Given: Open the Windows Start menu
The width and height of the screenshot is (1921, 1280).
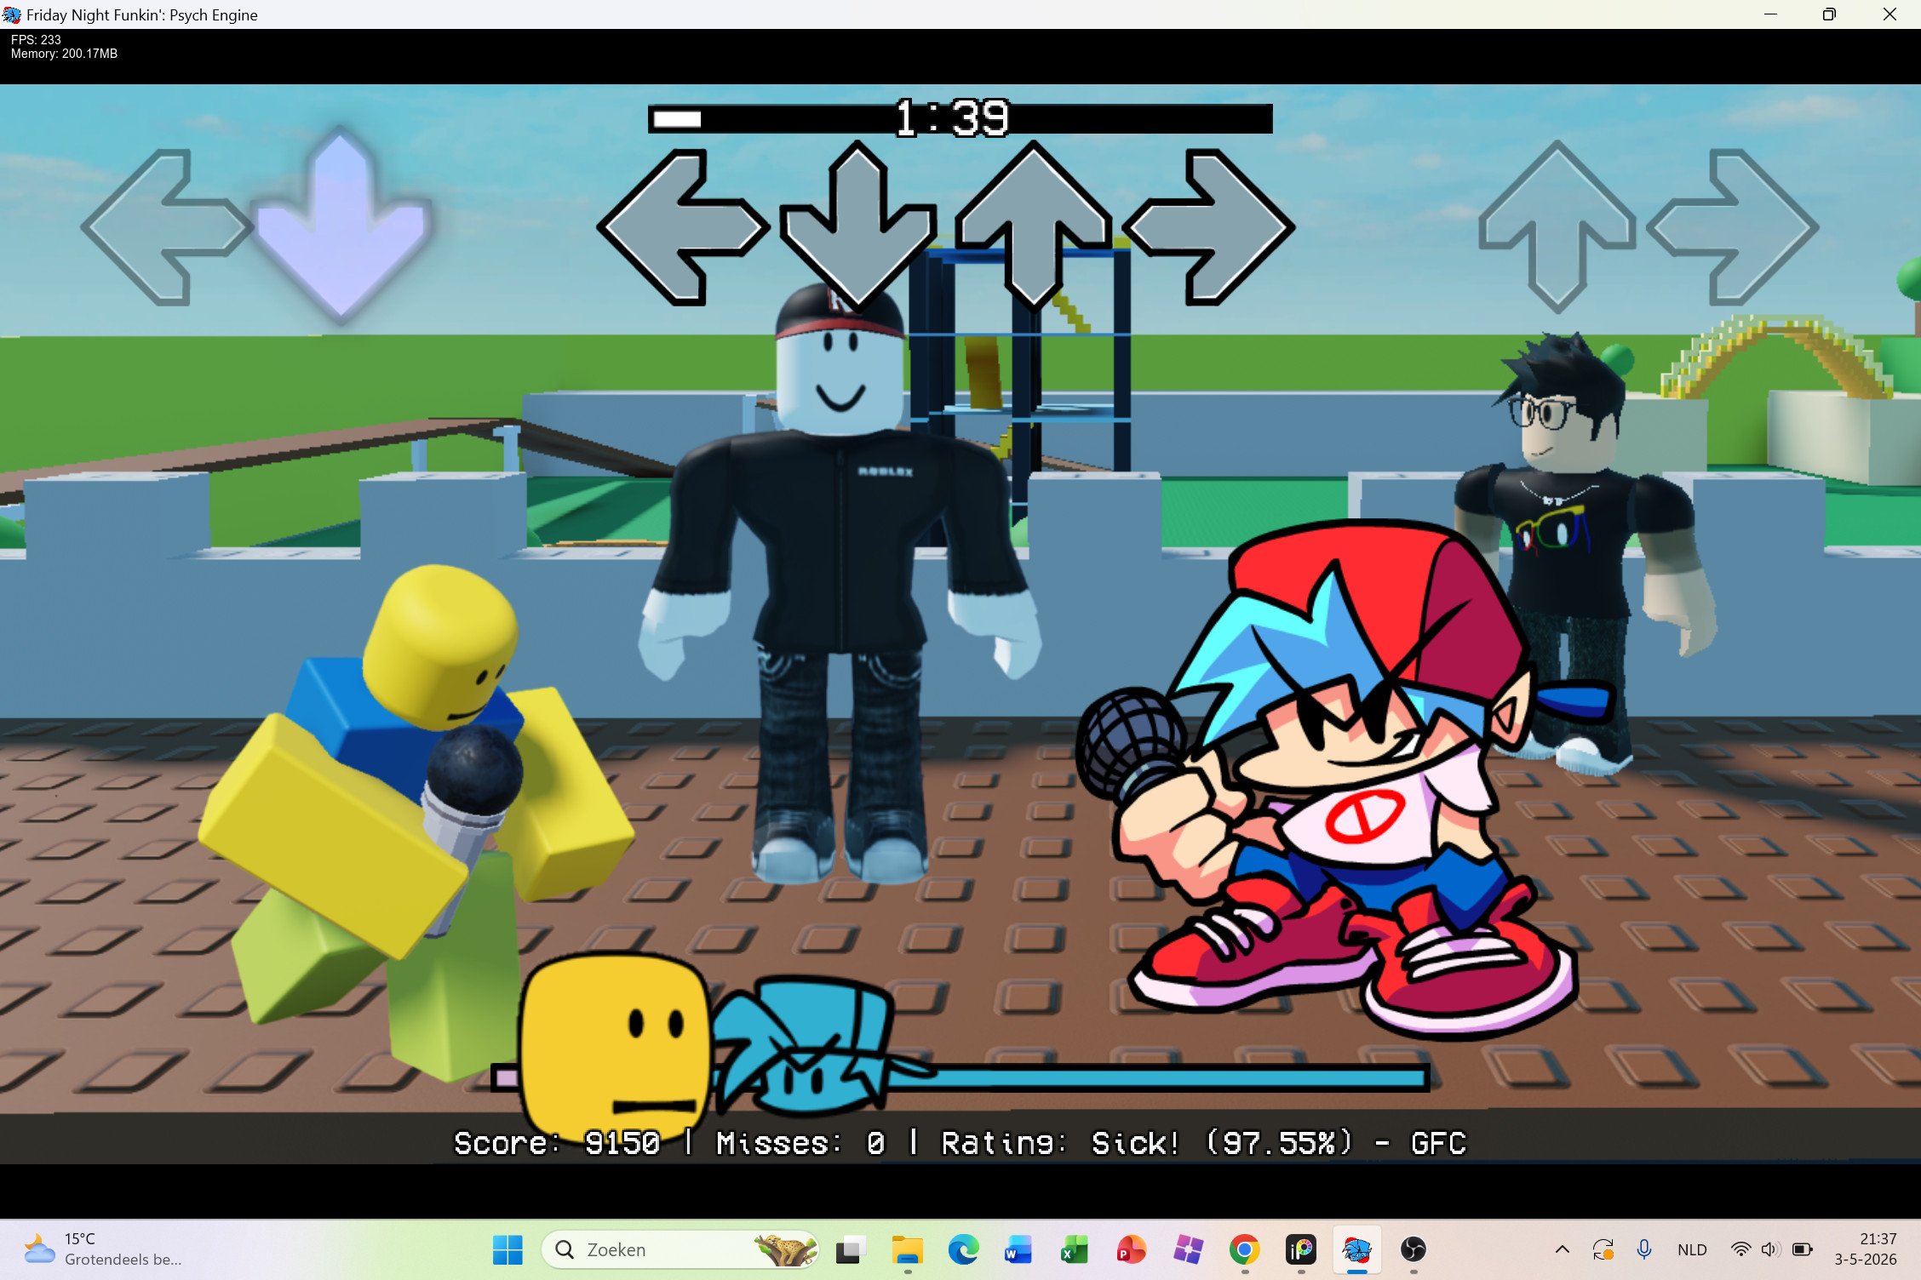Looking at the screenshot, I should 507,1249.
